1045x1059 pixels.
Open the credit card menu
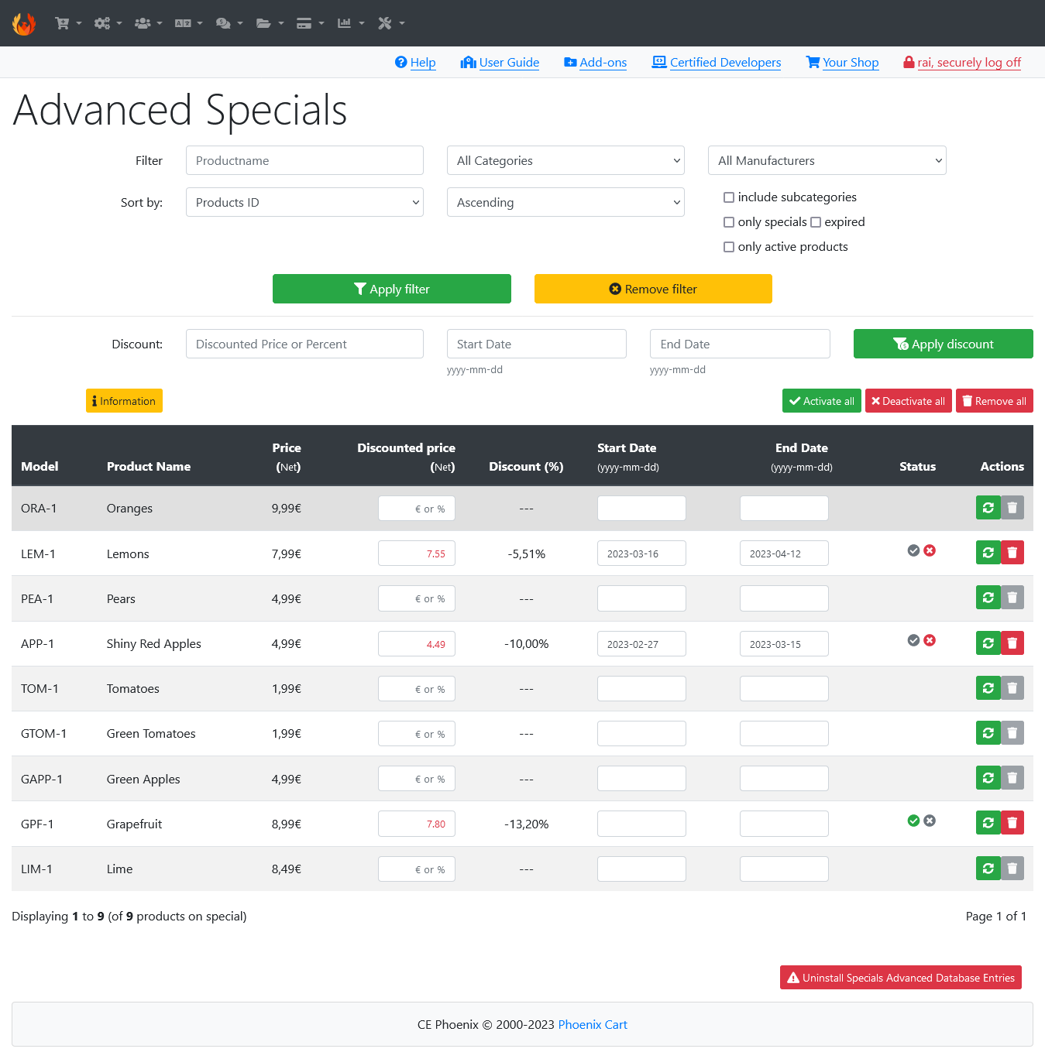pyautogui.click(x=311, y=23)
